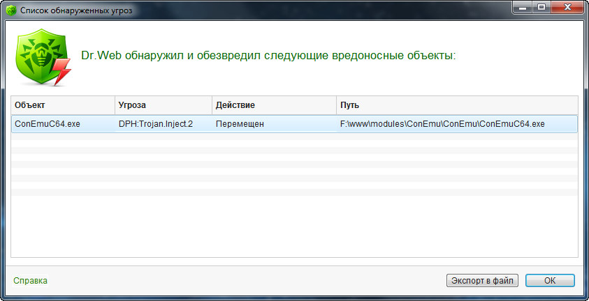589x301 pixels.
Task: Sort by the Угроза column header
Action: click(163, 105)
